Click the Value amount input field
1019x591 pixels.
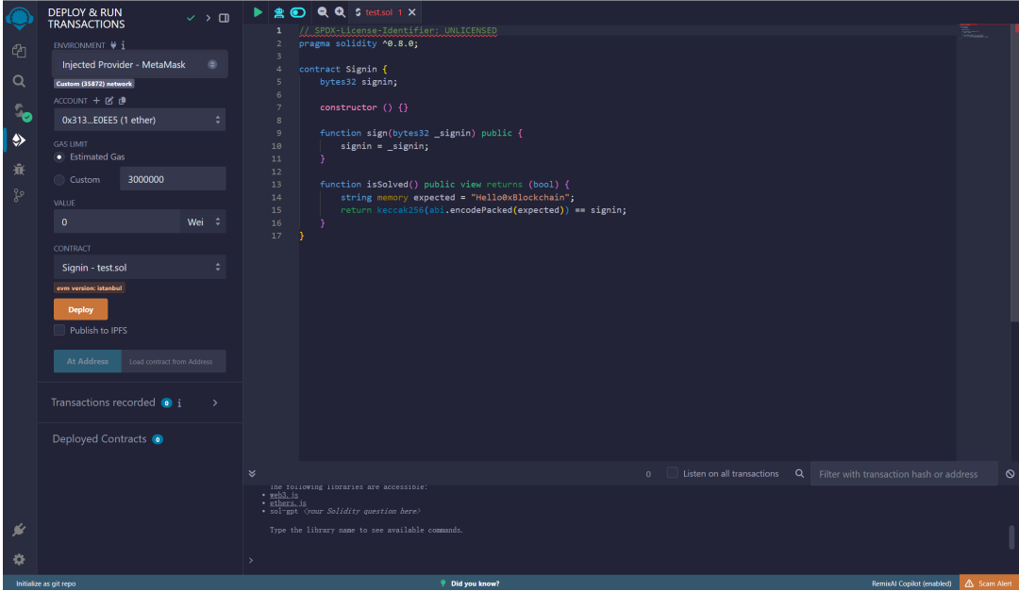[117, 222]
